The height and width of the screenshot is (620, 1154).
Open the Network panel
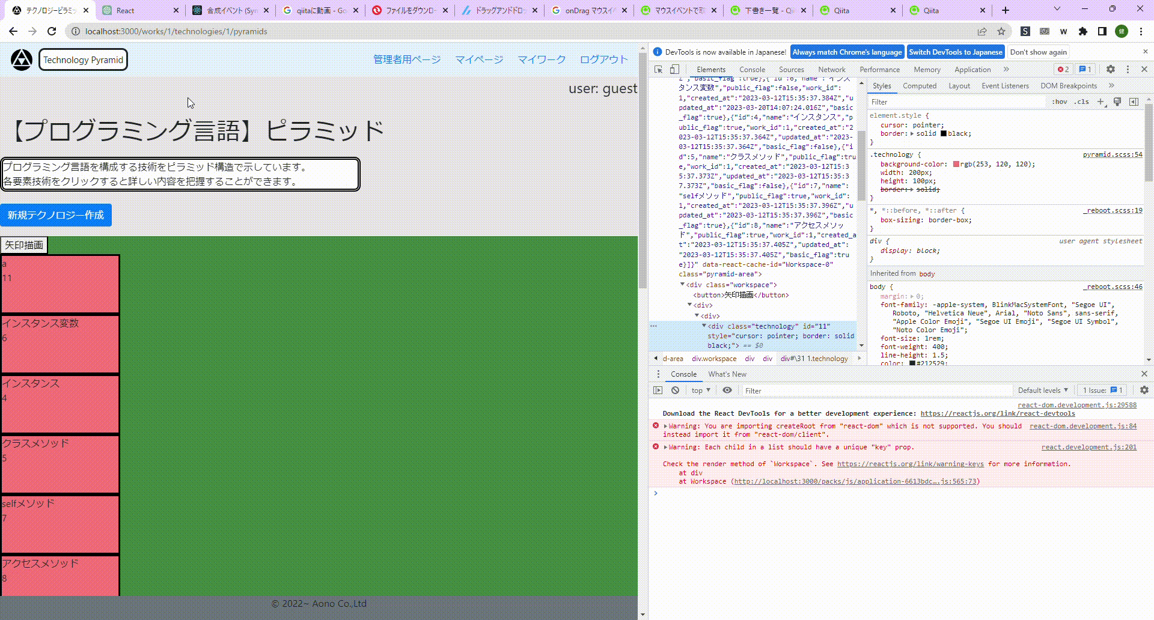coord(831,69)
